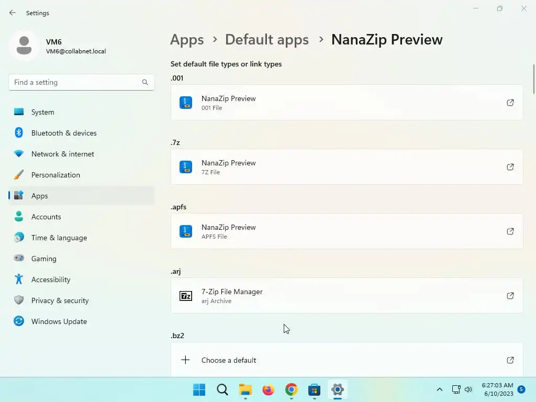Open Accounts settings category
Image resolution: width=536 pixels, height=402 pixels.
(x=81, y=217)
